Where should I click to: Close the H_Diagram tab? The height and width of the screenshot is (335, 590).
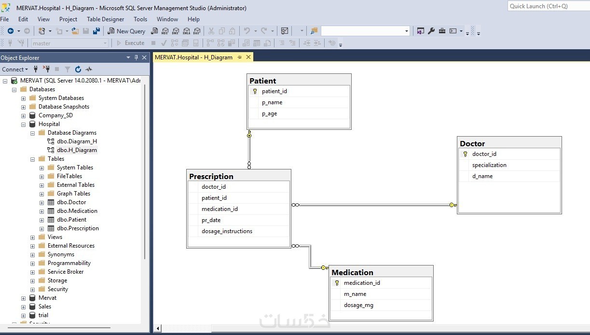(x=248, y=57)
